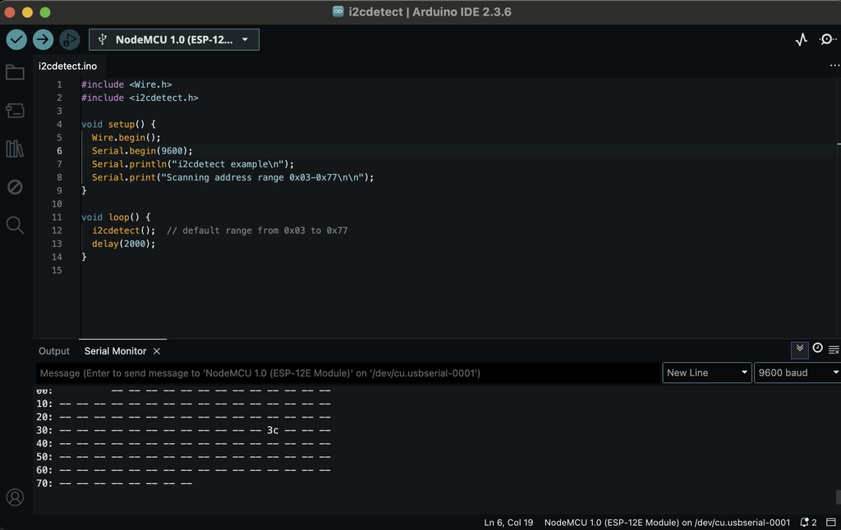Click the Verify sketch checkmark button

[x=16, y=39]
